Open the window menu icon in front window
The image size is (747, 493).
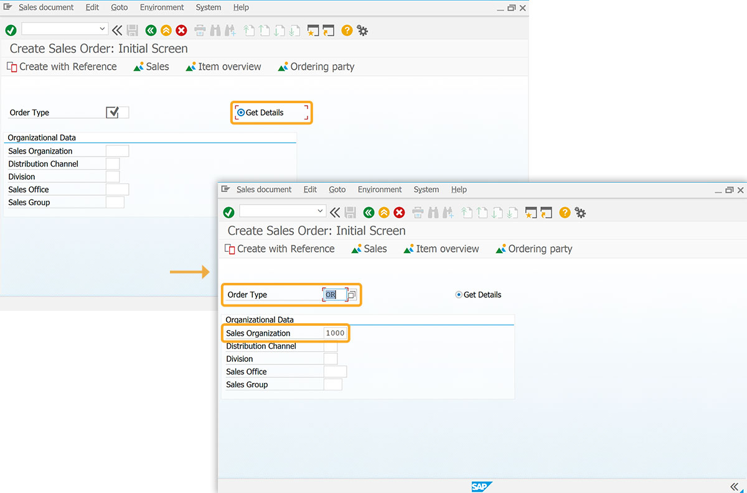tap(226, 190)
